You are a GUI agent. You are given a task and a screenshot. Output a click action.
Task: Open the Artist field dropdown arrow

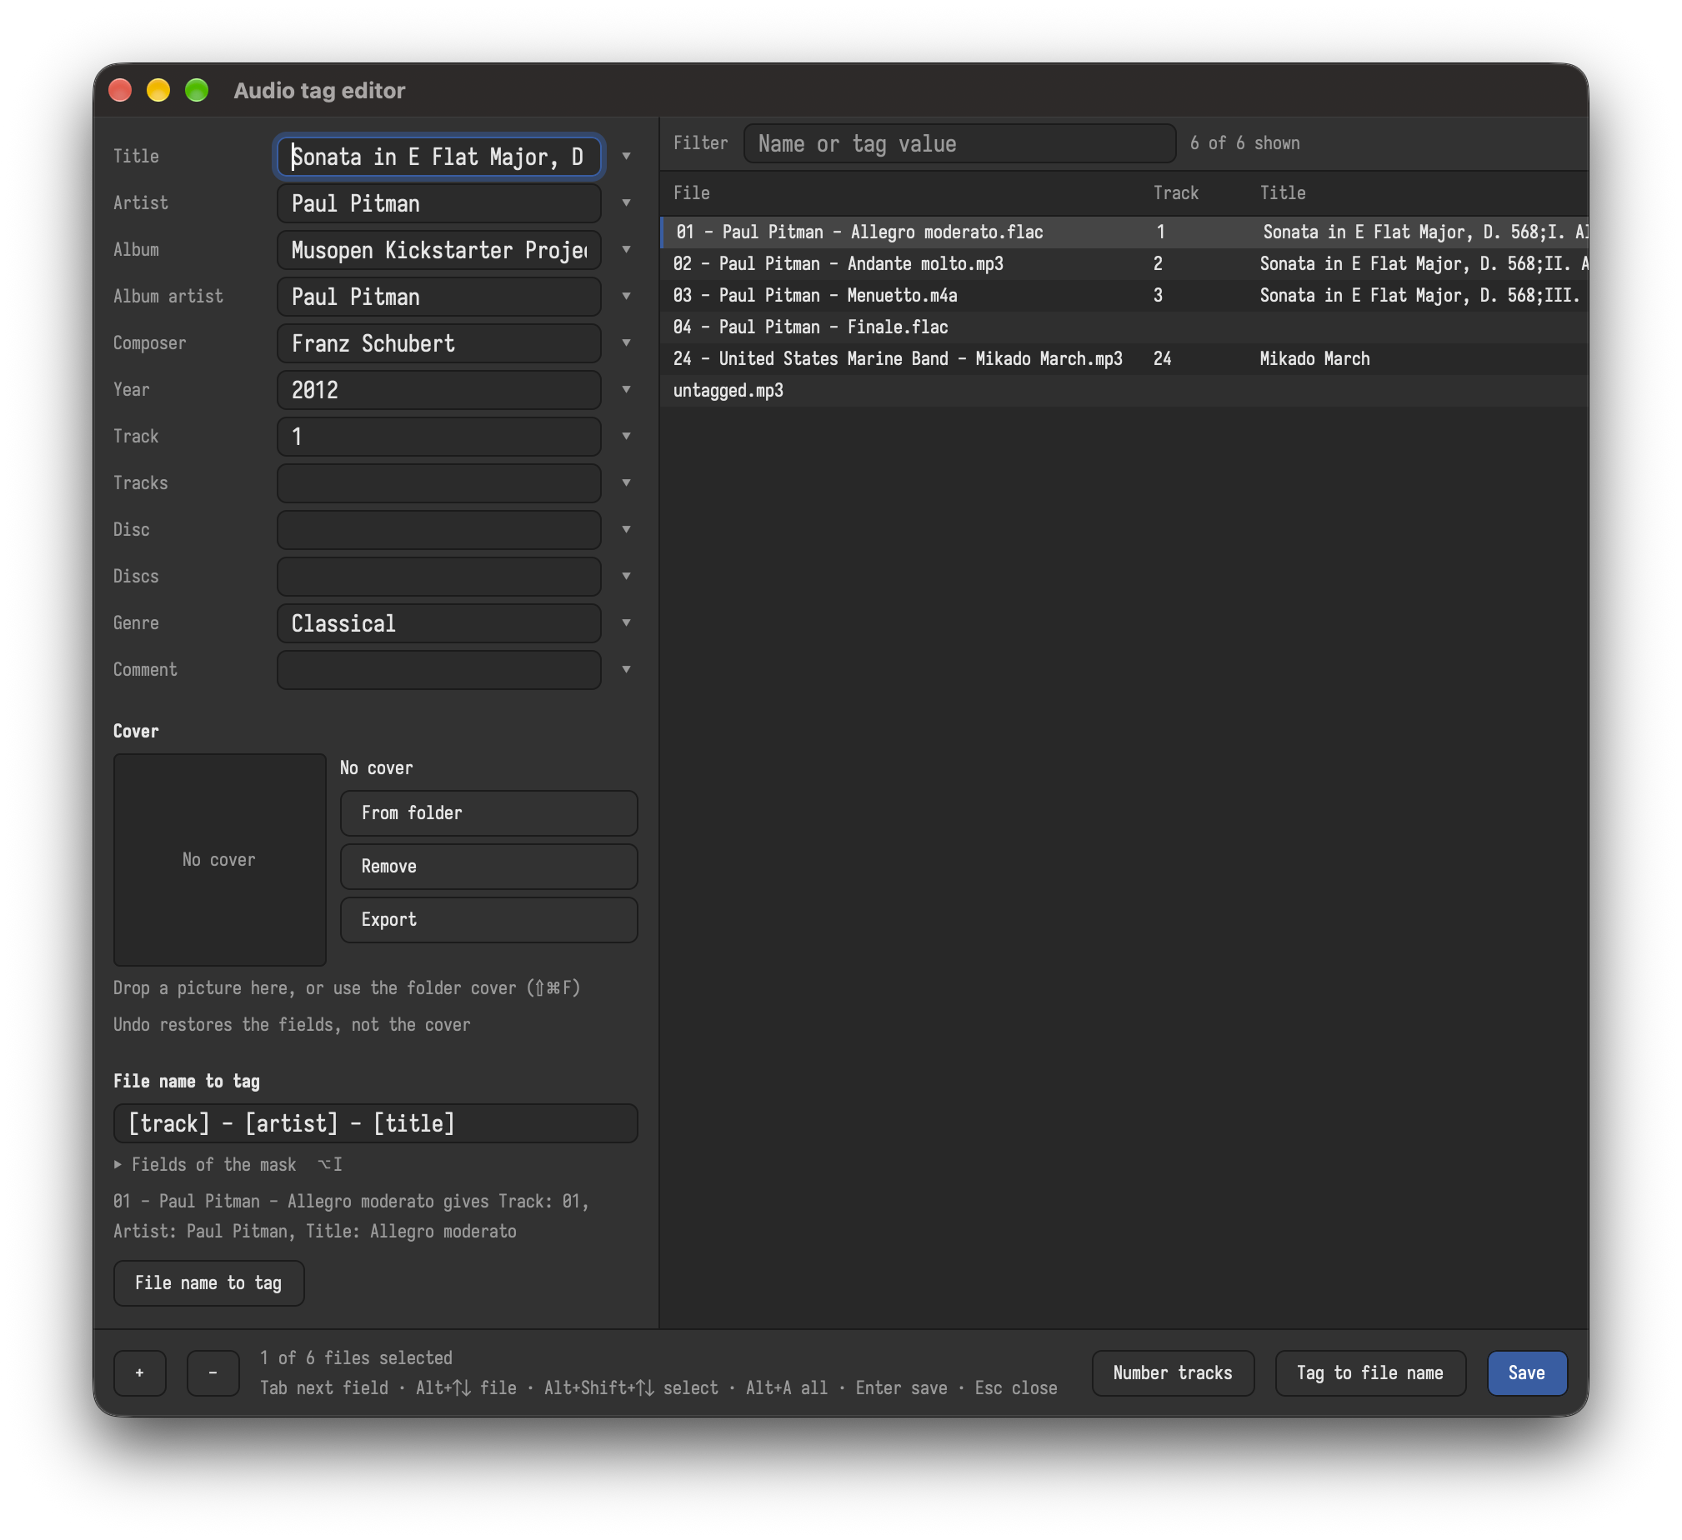[626, 203]
